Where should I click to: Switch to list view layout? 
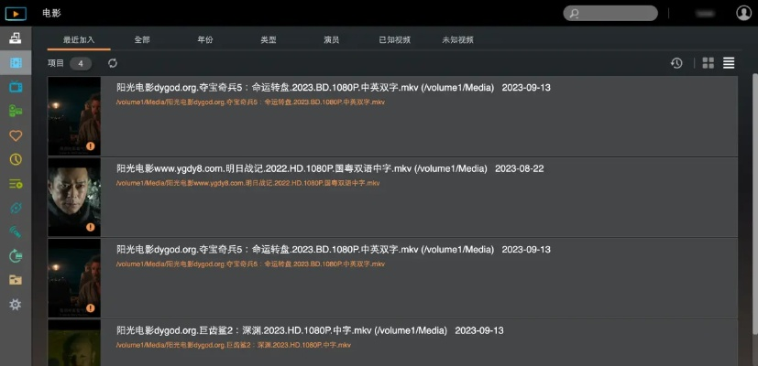729,63
